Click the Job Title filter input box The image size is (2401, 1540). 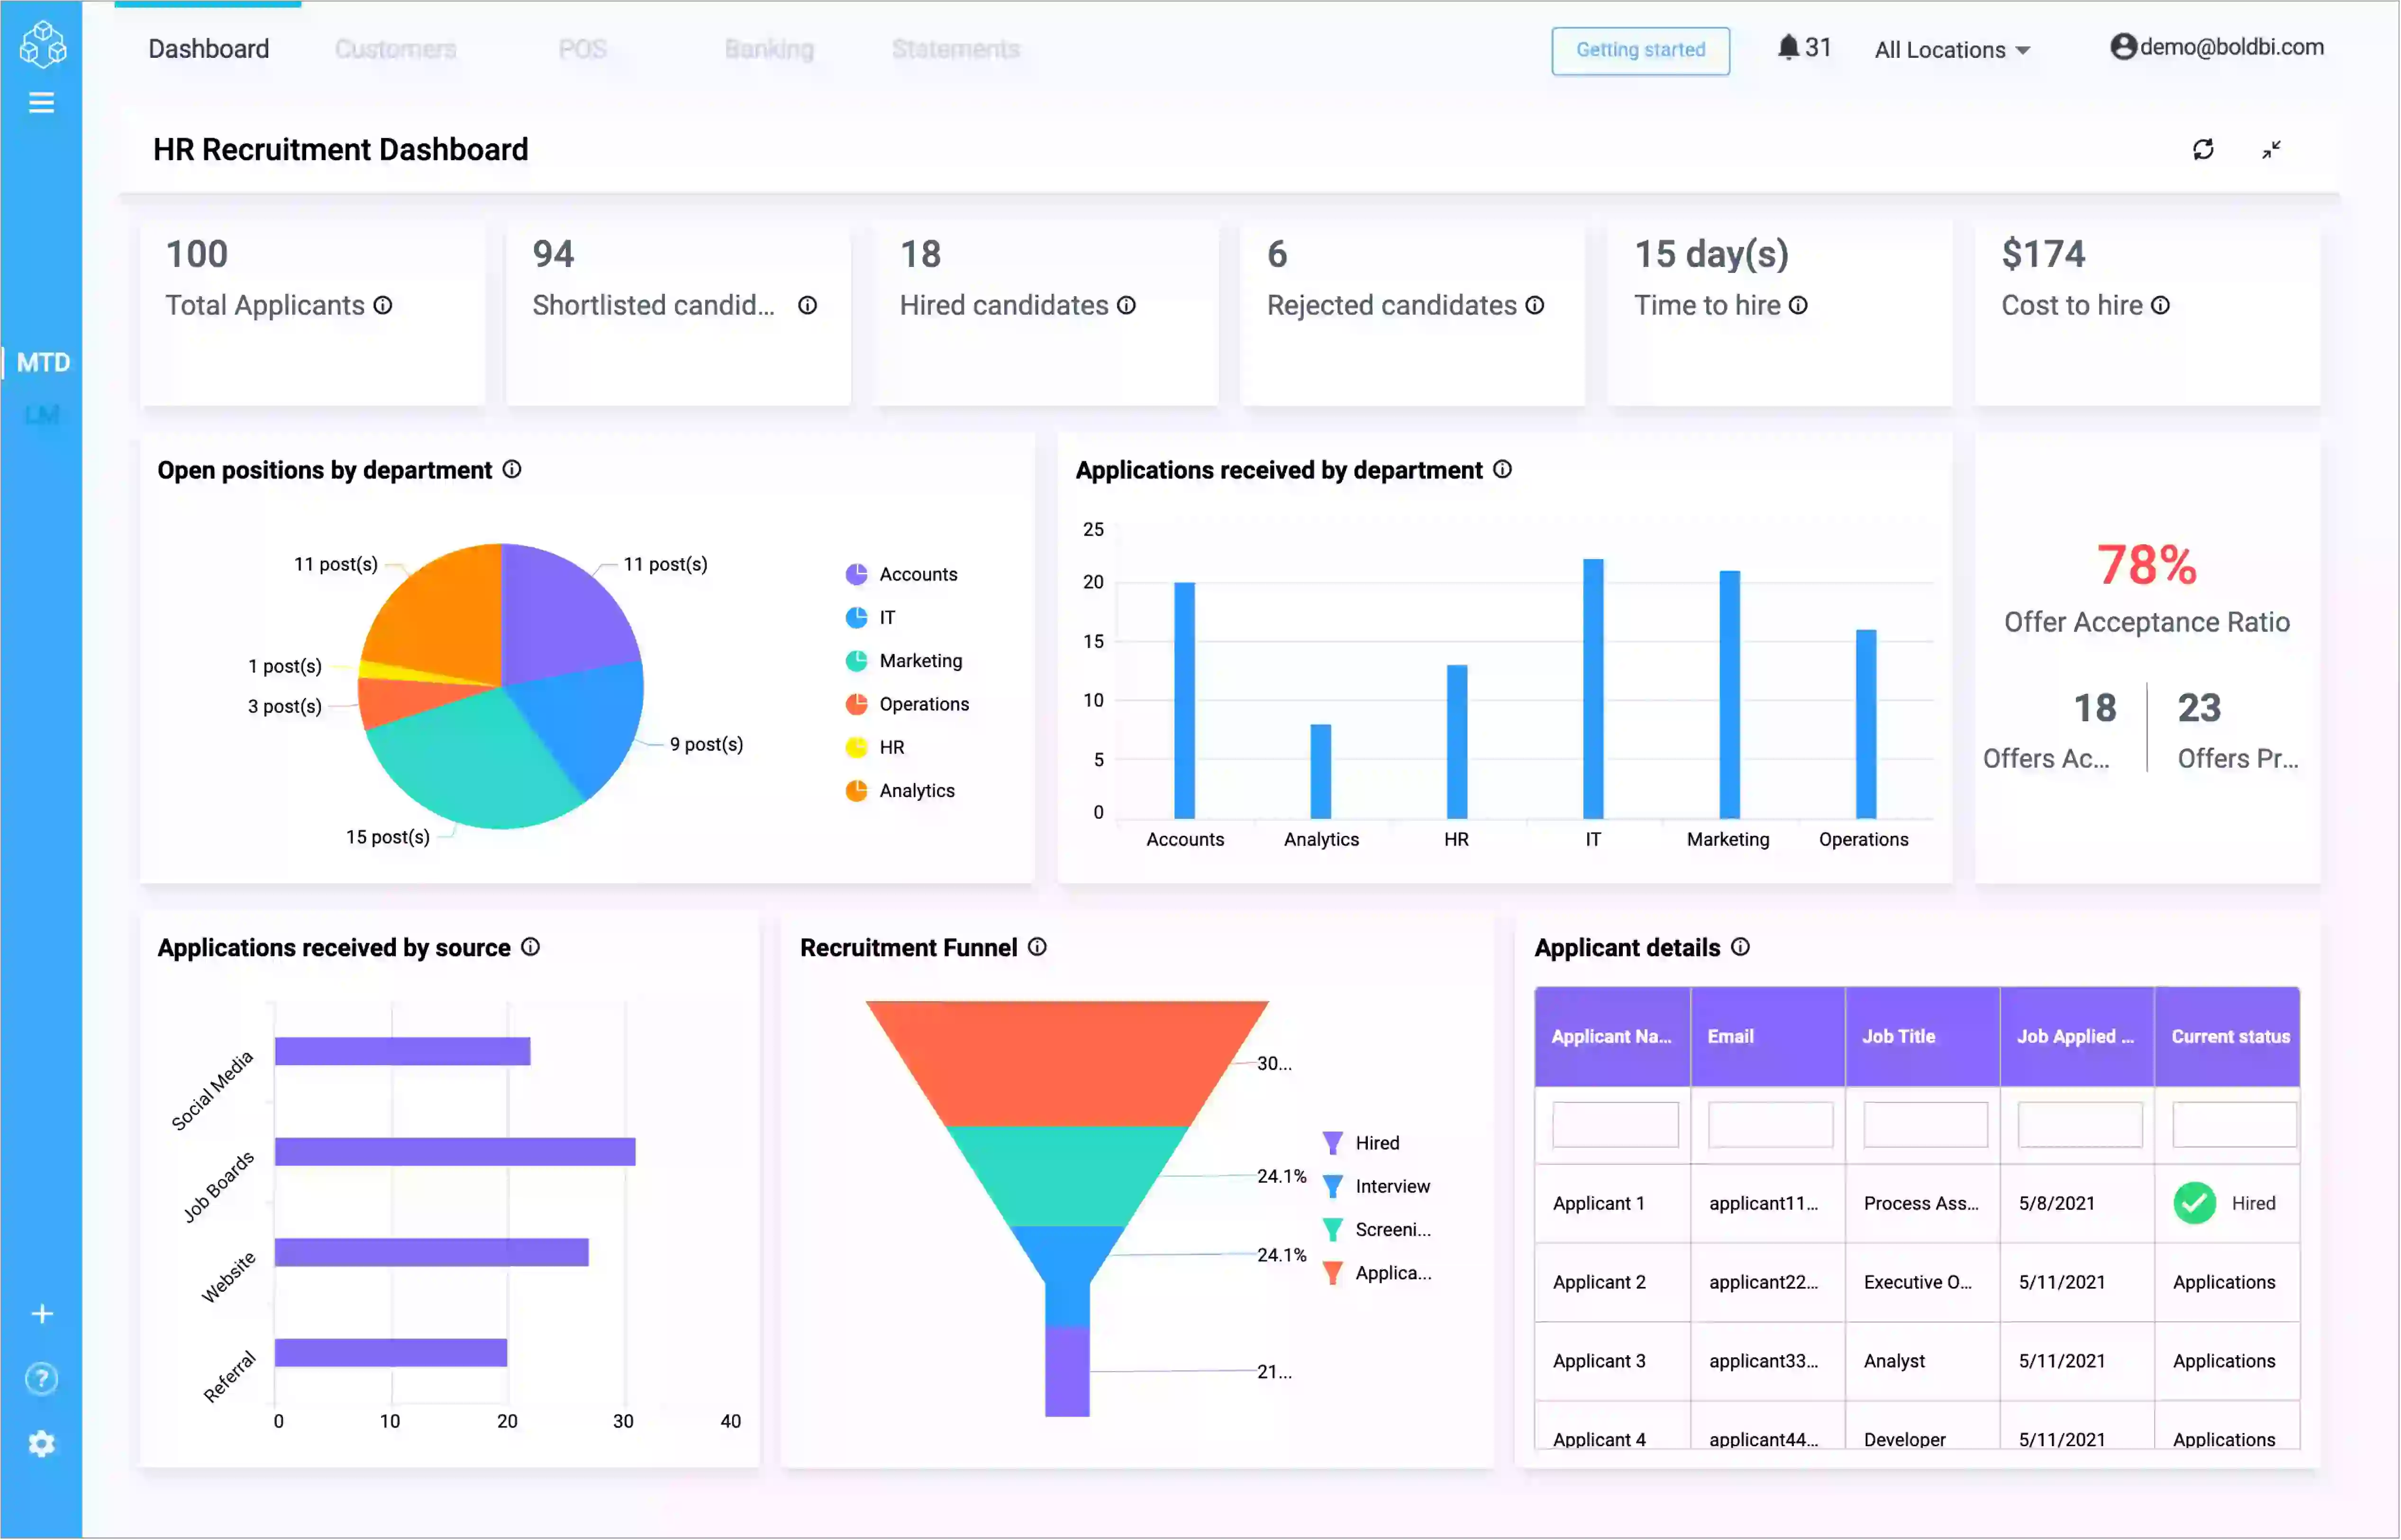point(1926,1126)
